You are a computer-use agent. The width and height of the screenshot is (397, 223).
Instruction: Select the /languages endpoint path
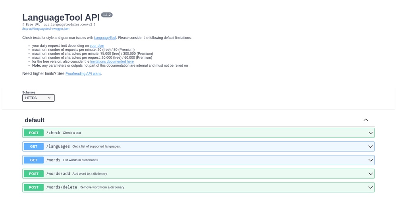tap(58, 146)
